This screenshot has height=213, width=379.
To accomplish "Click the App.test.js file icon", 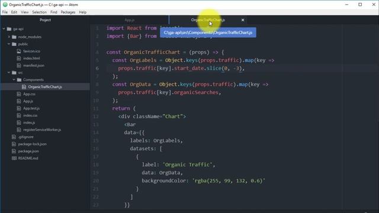I will point(19,108).
